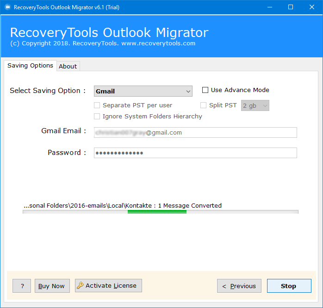The height and width of the screenshot is (308, 323).
Task: Open the Select Saving Option dropdown showing Gmail
Action: tap(143, 91)
